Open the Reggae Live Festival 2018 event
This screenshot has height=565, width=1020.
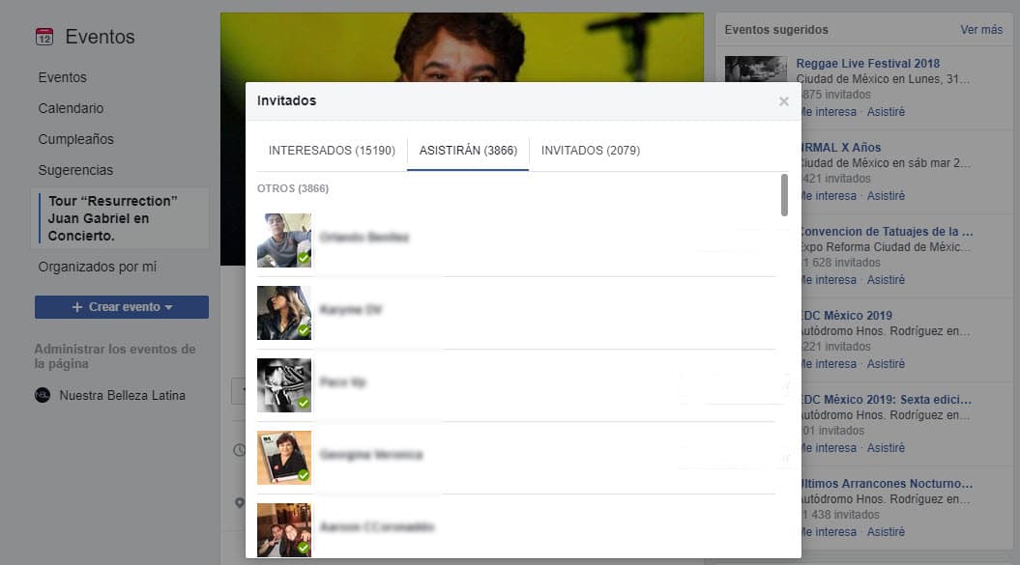(x=867, y=64)
